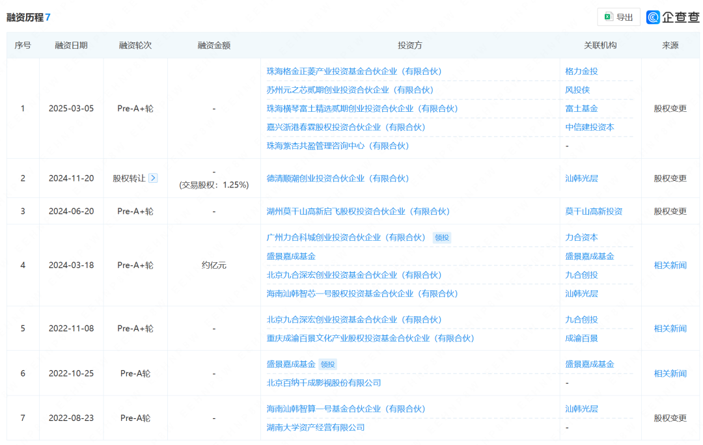Click the 企查查 logo

(x=672, y=17)
